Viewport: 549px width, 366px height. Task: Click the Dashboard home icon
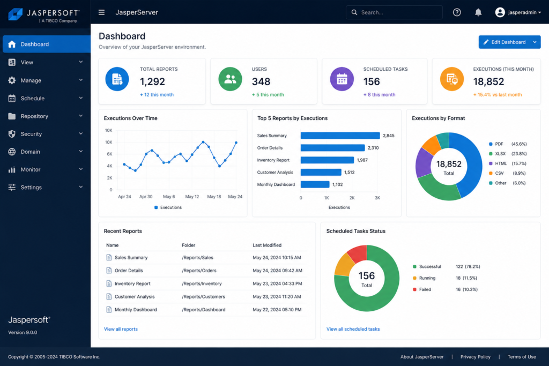click(12, 44)
